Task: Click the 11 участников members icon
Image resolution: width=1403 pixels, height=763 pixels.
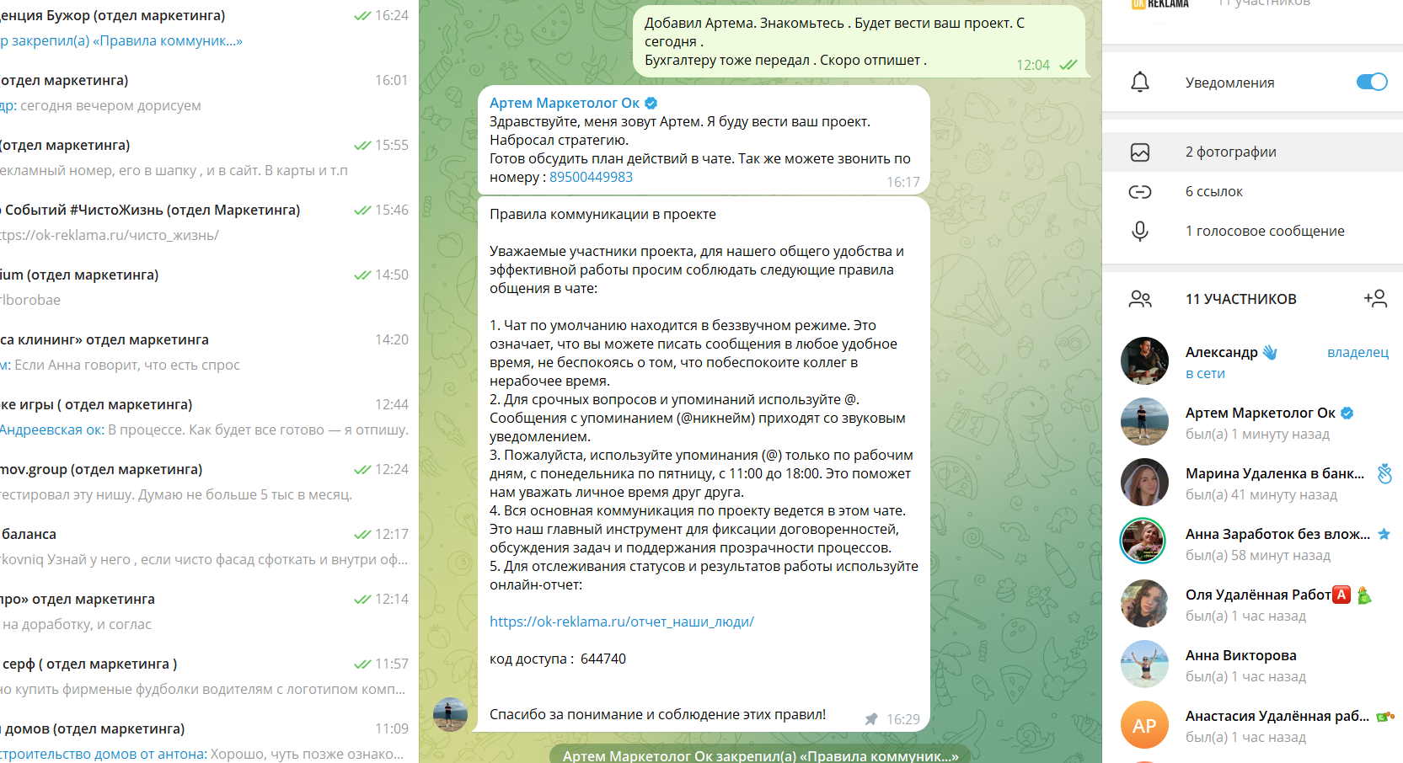Action: 1139,299
